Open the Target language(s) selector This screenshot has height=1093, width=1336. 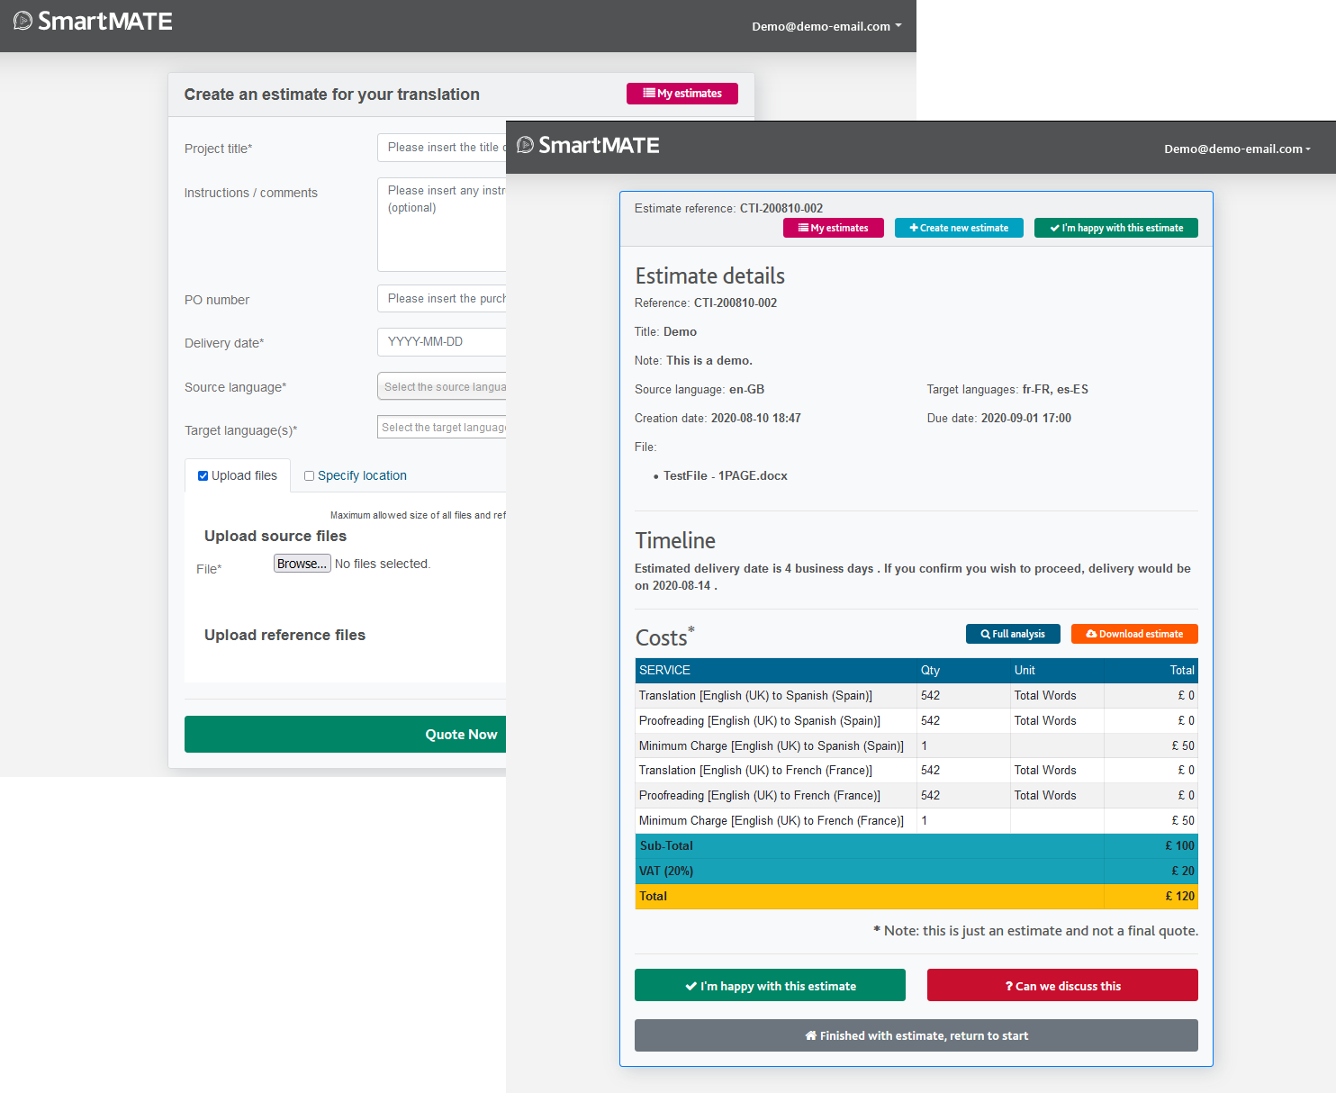[442, 428]
